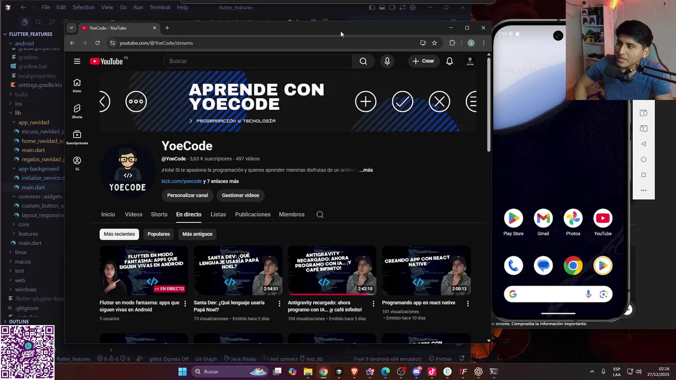
Task: Open the VS Code Explorer view
Action: (x=25, y=22)
